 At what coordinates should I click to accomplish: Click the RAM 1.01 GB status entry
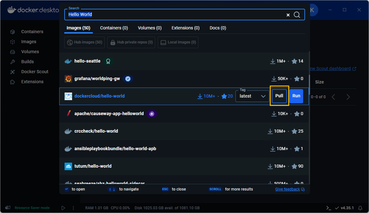click(97, 208)
